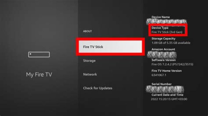Select Check for Updates
Viewport: 208px width, 116px height.
click(98, 88)
